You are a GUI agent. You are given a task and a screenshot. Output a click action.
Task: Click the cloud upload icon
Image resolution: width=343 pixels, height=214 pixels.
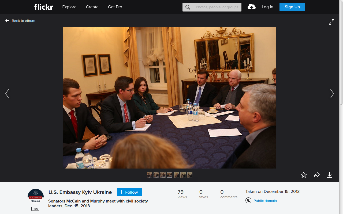point(252,7)
